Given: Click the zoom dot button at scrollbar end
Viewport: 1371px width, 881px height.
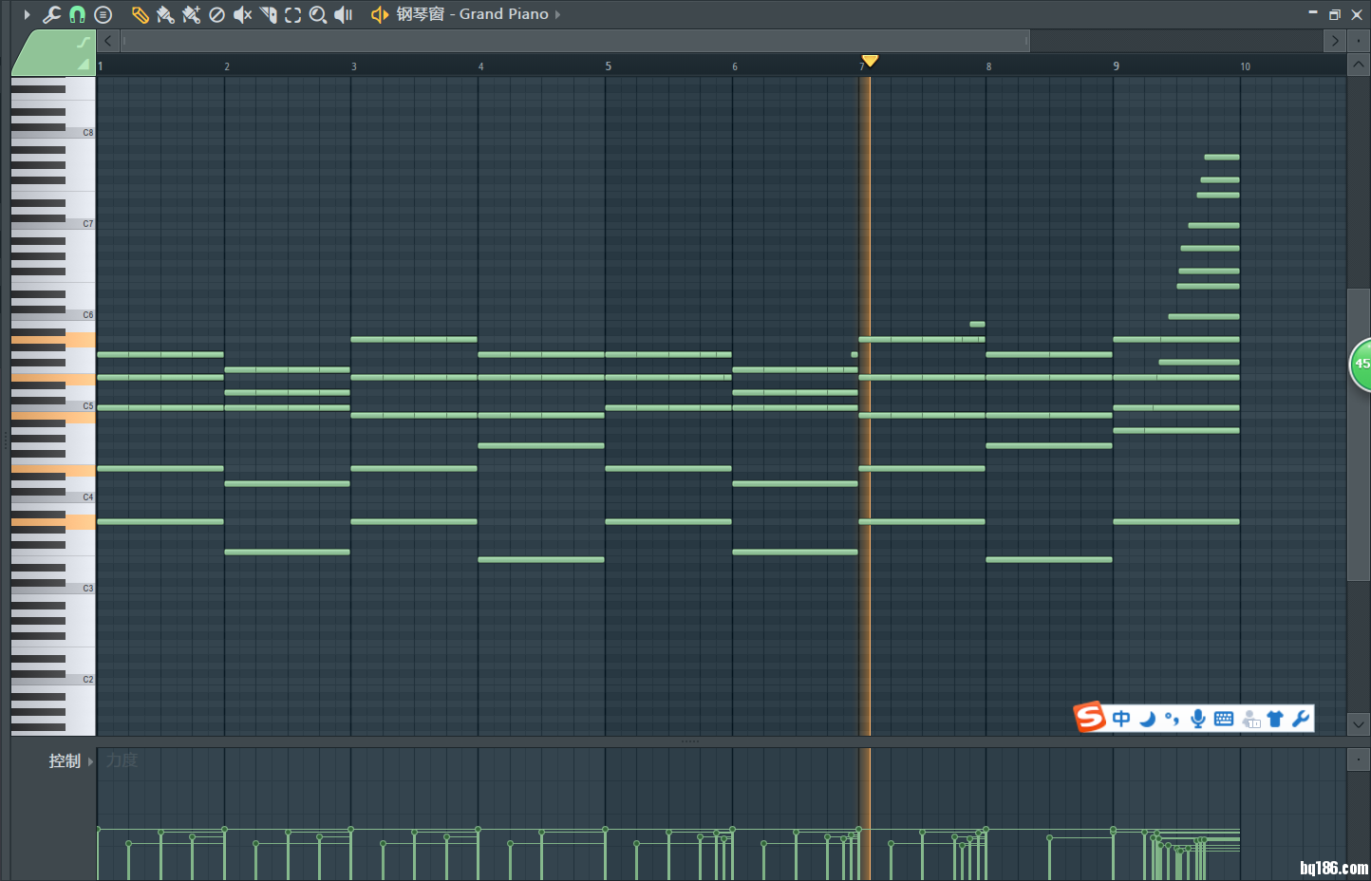Looking at the screenshot, I should [x=1359, y=41].
